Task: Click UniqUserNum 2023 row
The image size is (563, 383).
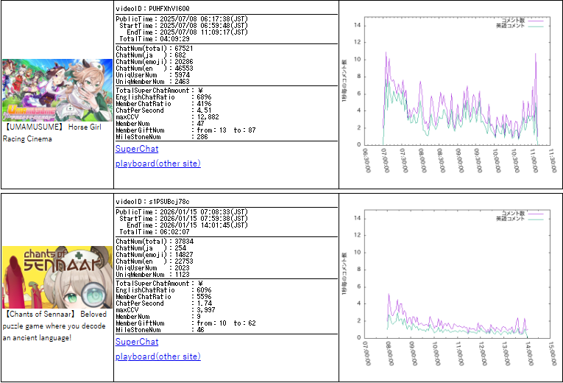Action: coord(152,268)
